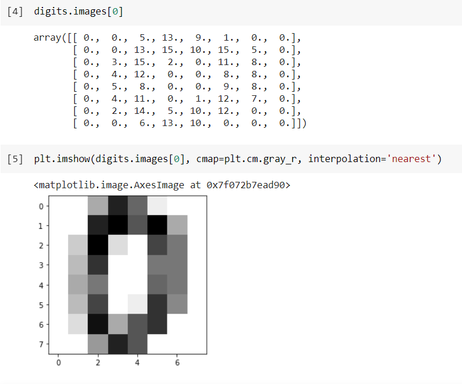Image resolution: width=462 pixels, height=384 pixels.
Task: Click y-axis tick label 7 on plot
Action: [41, 344]
